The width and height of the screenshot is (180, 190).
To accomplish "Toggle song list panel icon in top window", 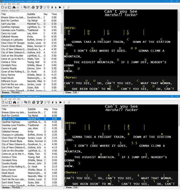I will coord(10,7).
